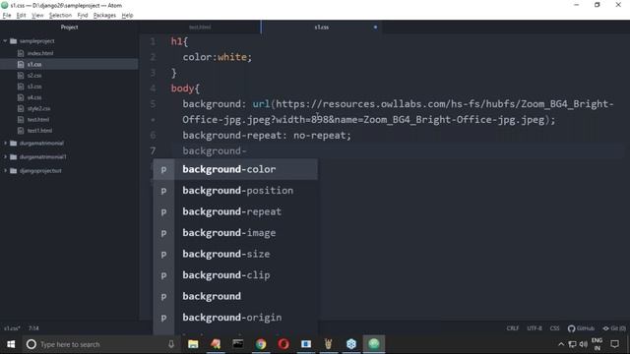Open the File menu
This screenshot has height=354, width=630.
click(7, 16)
